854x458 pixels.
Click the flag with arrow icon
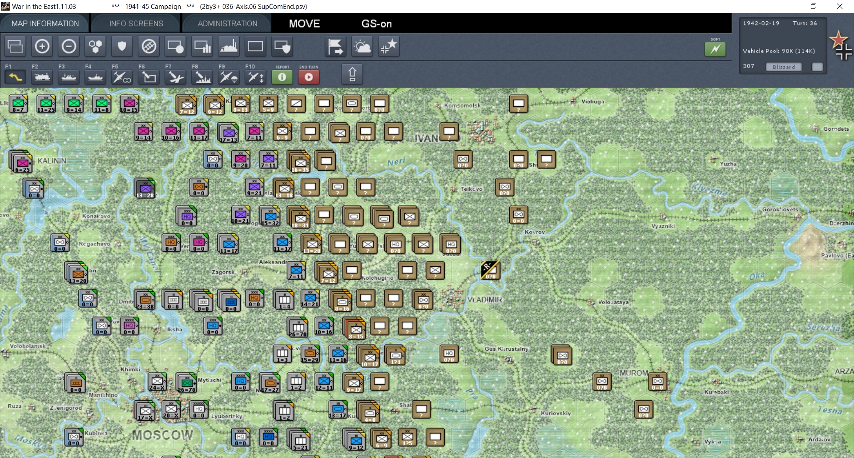tap(335, 46)
